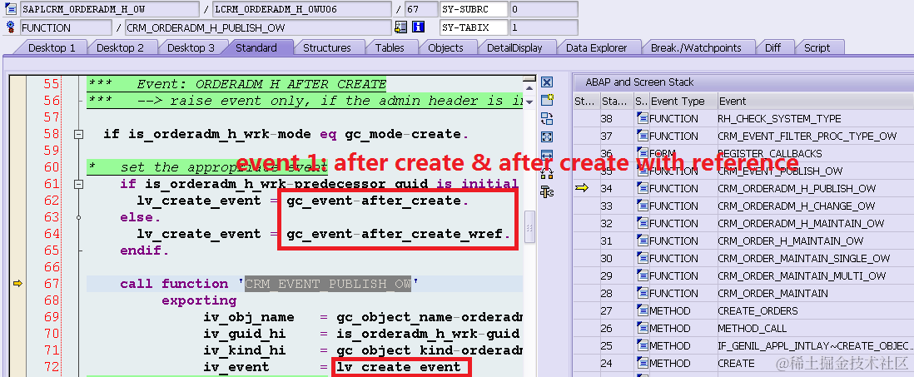Click the SY-TABIX field
The width and height of the screenshot is (914, 377).
pyautogui.click(x=474, y=27)
